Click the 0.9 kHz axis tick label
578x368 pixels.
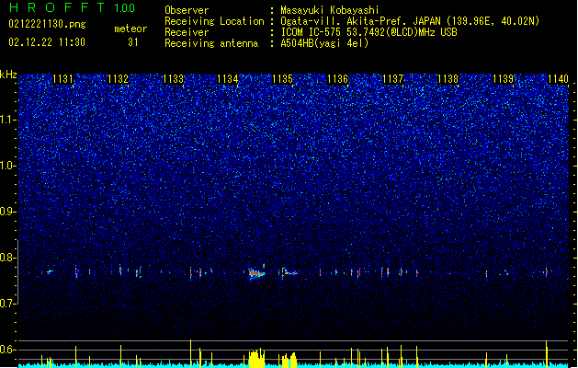coord(7,212)
